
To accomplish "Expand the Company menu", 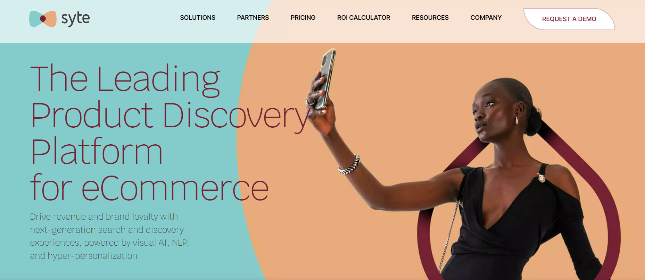I will (486, 18).
